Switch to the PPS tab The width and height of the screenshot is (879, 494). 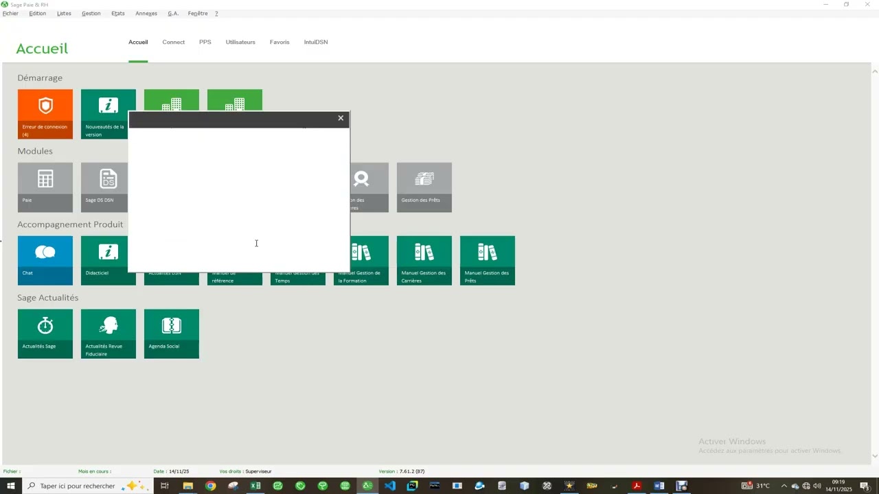[205, 42]
